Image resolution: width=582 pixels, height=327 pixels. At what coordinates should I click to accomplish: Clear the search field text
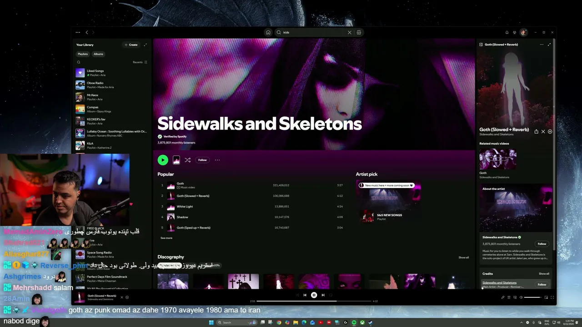(x=350, y=32)
